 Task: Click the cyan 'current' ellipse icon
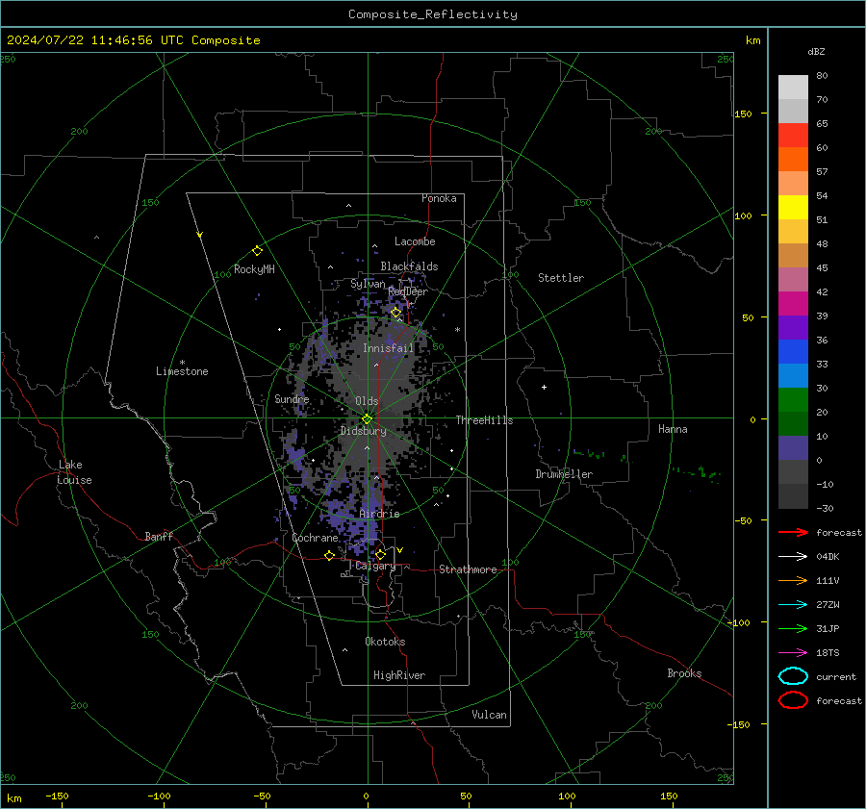[793, 676]
